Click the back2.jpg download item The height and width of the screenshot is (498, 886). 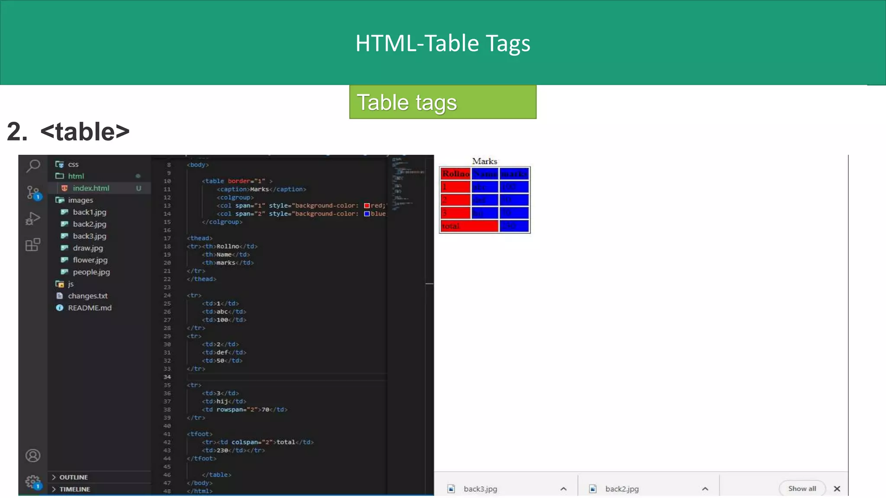648,489
